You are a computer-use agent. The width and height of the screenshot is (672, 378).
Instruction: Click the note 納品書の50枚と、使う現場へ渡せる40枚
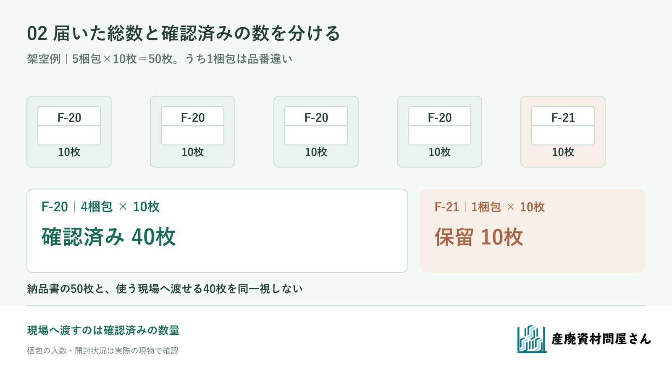pos(126,289)
